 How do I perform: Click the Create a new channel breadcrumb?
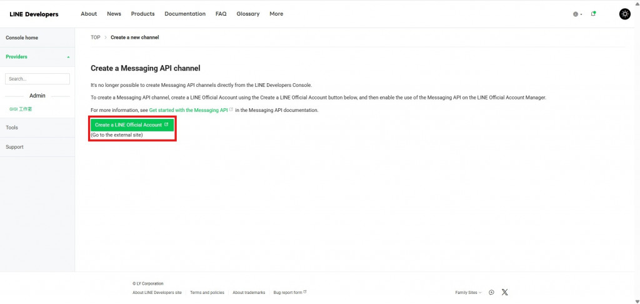click(x=135, y=37)
